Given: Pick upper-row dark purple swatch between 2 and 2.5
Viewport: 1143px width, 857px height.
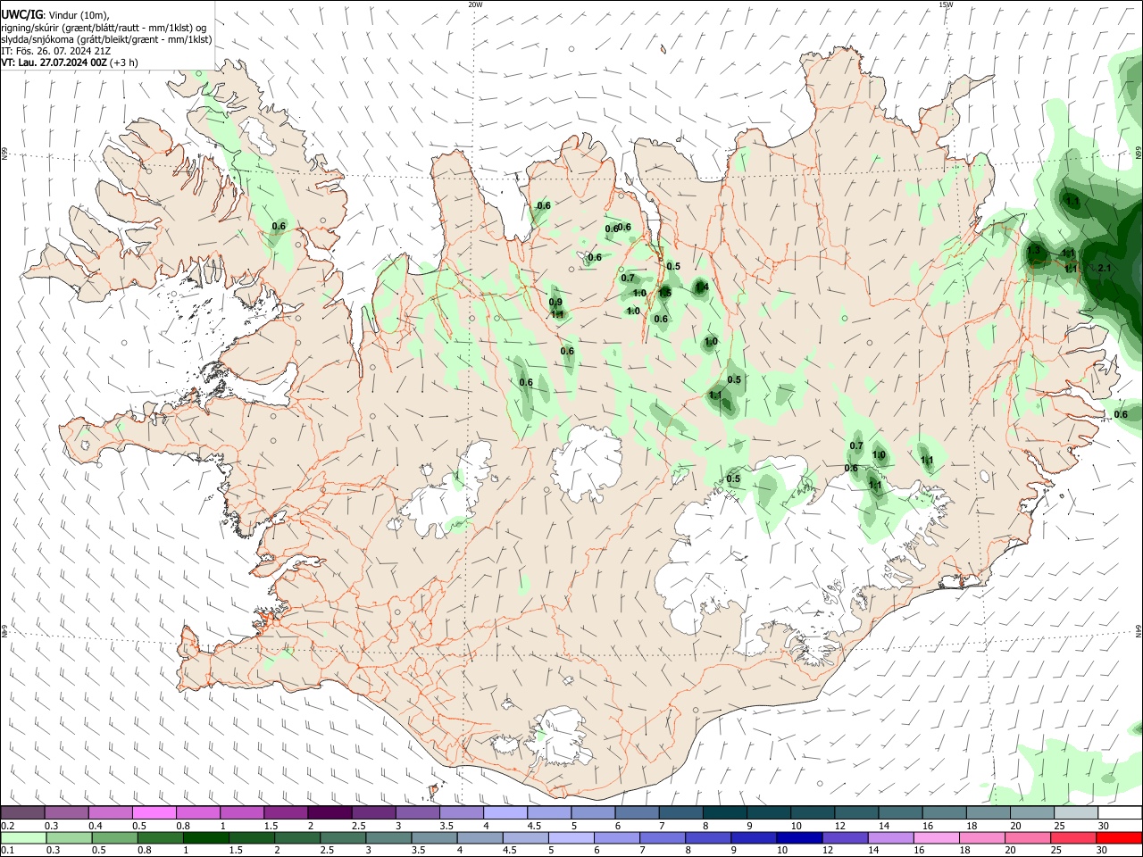Looking at the screenshot, I should tap(330, 812).
